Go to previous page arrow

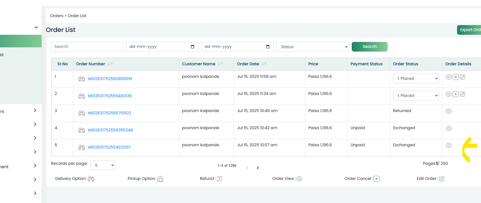[x=247, y=168]
